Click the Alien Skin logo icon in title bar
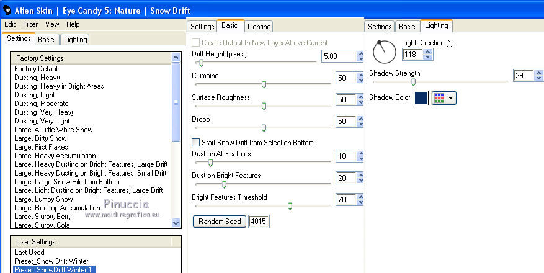 [7, 11]
